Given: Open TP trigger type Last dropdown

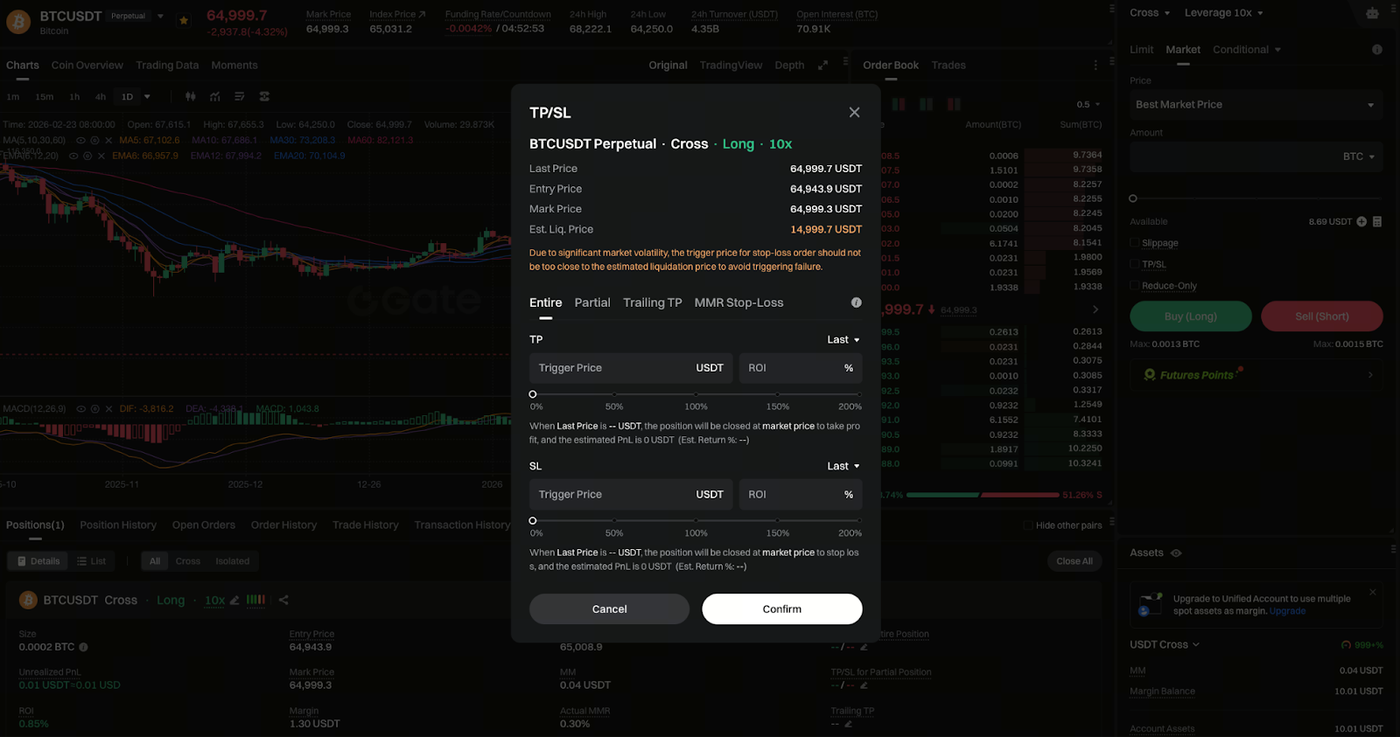Looking at the screenshot, I should (843, 340).
